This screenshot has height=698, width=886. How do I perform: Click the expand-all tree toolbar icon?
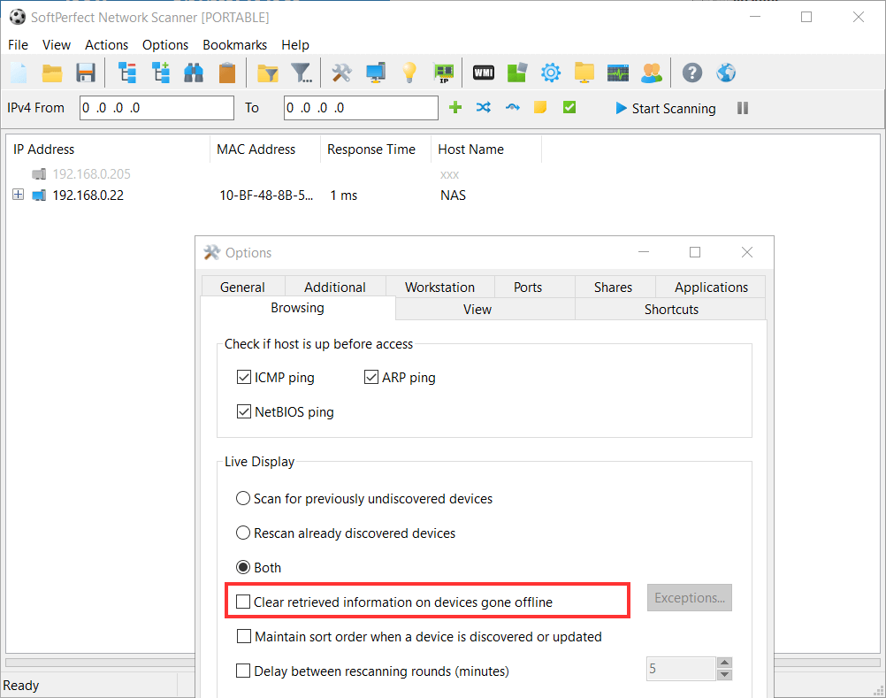point(127,73)
